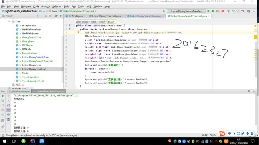
Task: Toggle soft-wrap in the Run console
Action: point(8,105)
